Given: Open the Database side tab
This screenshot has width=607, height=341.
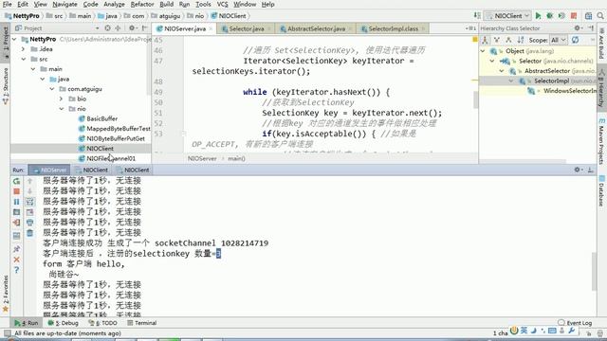Looking at the screenshot, I should click(601, 191).
